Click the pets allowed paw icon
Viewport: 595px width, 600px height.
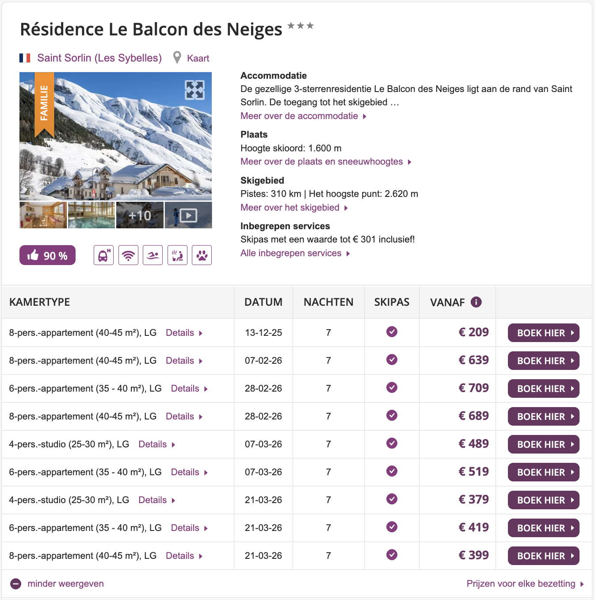pos(202,255)
